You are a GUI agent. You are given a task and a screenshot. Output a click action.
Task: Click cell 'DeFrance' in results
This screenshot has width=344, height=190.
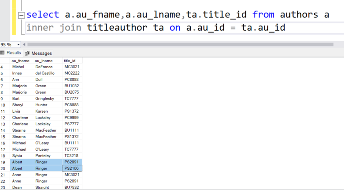[48, 67]
